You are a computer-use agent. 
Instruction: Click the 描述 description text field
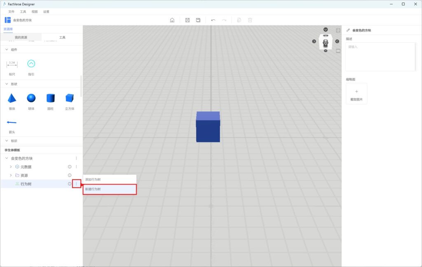click(380, 57)
